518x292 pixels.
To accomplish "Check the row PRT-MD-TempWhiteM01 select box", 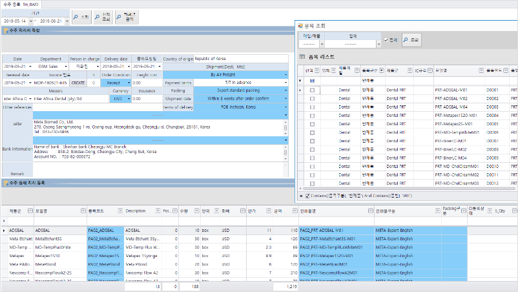I will tap(312, 132).
